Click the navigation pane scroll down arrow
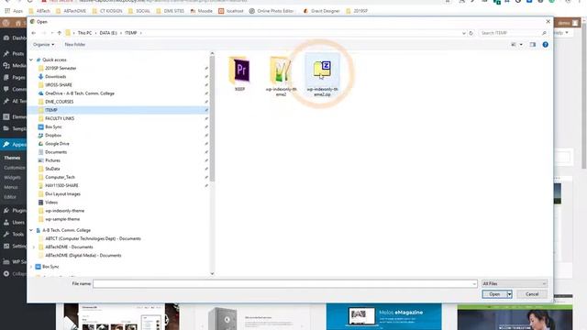 [212, 273]
